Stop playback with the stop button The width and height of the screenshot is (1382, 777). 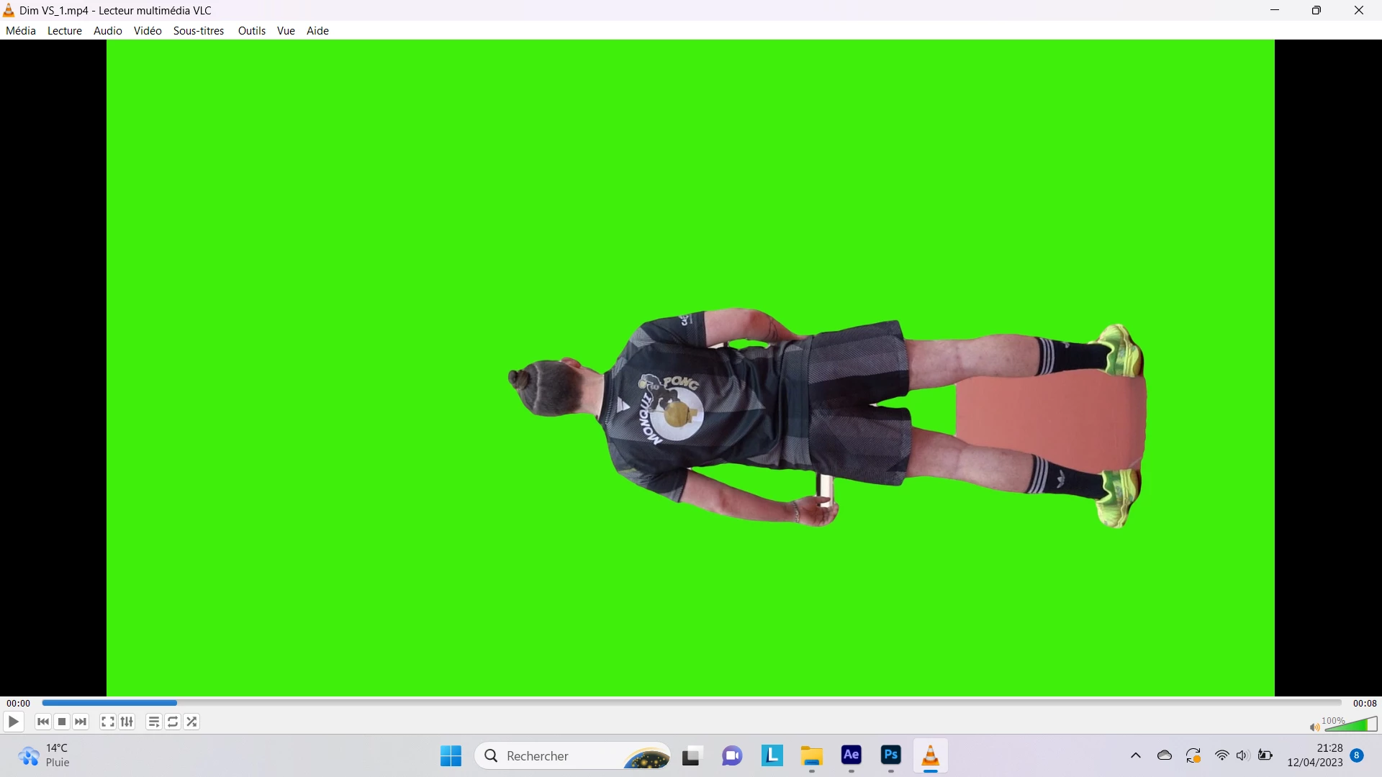coord(62,722)
